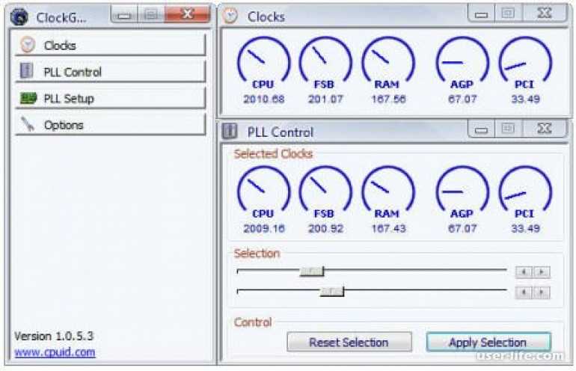Viewport: 576px width, 371px height.
Task: Click FSB value 201.07 in Clocks window
Action: click(325, 99)
